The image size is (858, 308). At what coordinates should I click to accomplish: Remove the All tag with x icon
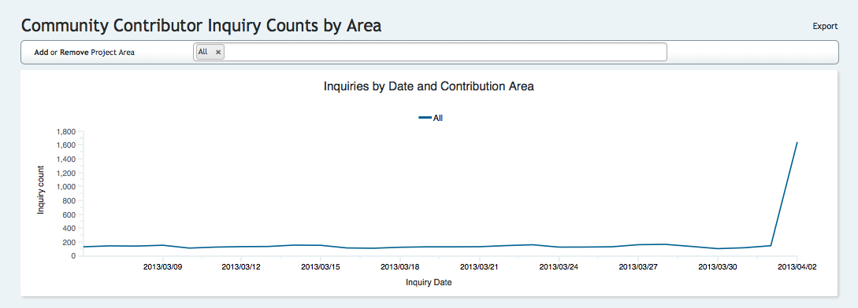(217, 52)
